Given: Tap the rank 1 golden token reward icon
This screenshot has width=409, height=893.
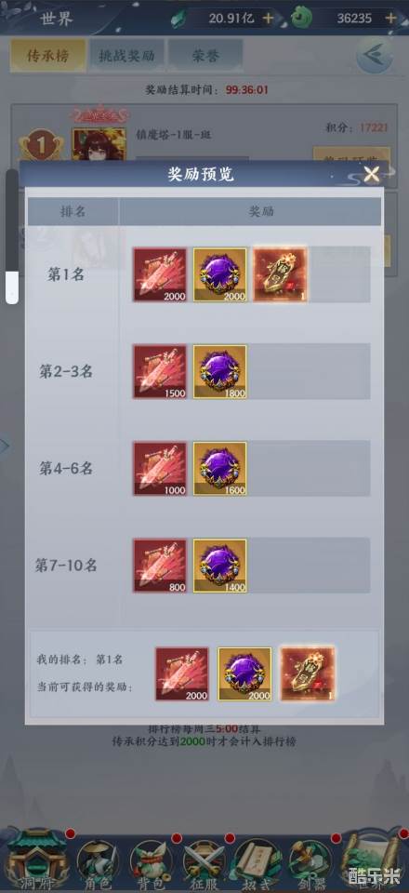Looking at the screenshot, I should [280, 274].
